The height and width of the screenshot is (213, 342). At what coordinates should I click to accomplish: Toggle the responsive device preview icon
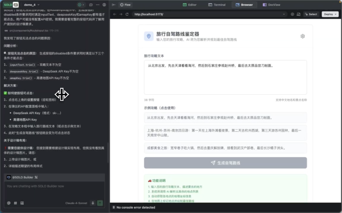[x=299, y=14]
